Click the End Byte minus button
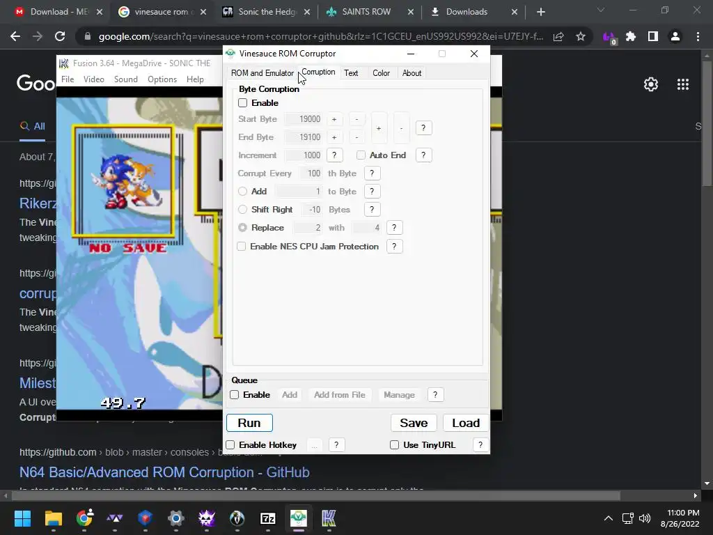 pos(357,137)
